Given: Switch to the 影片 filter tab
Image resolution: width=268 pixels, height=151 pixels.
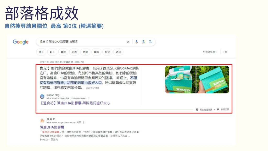Looking at the screenshot, I should tap(52, 52).
